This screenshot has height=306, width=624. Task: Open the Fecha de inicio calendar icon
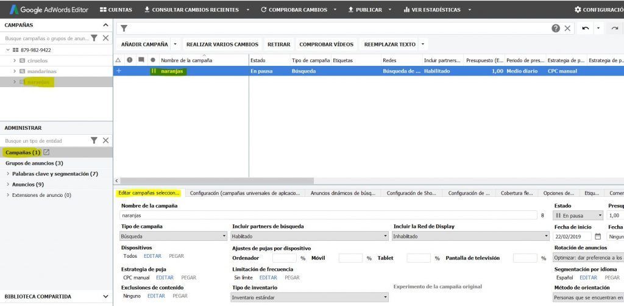598,237
